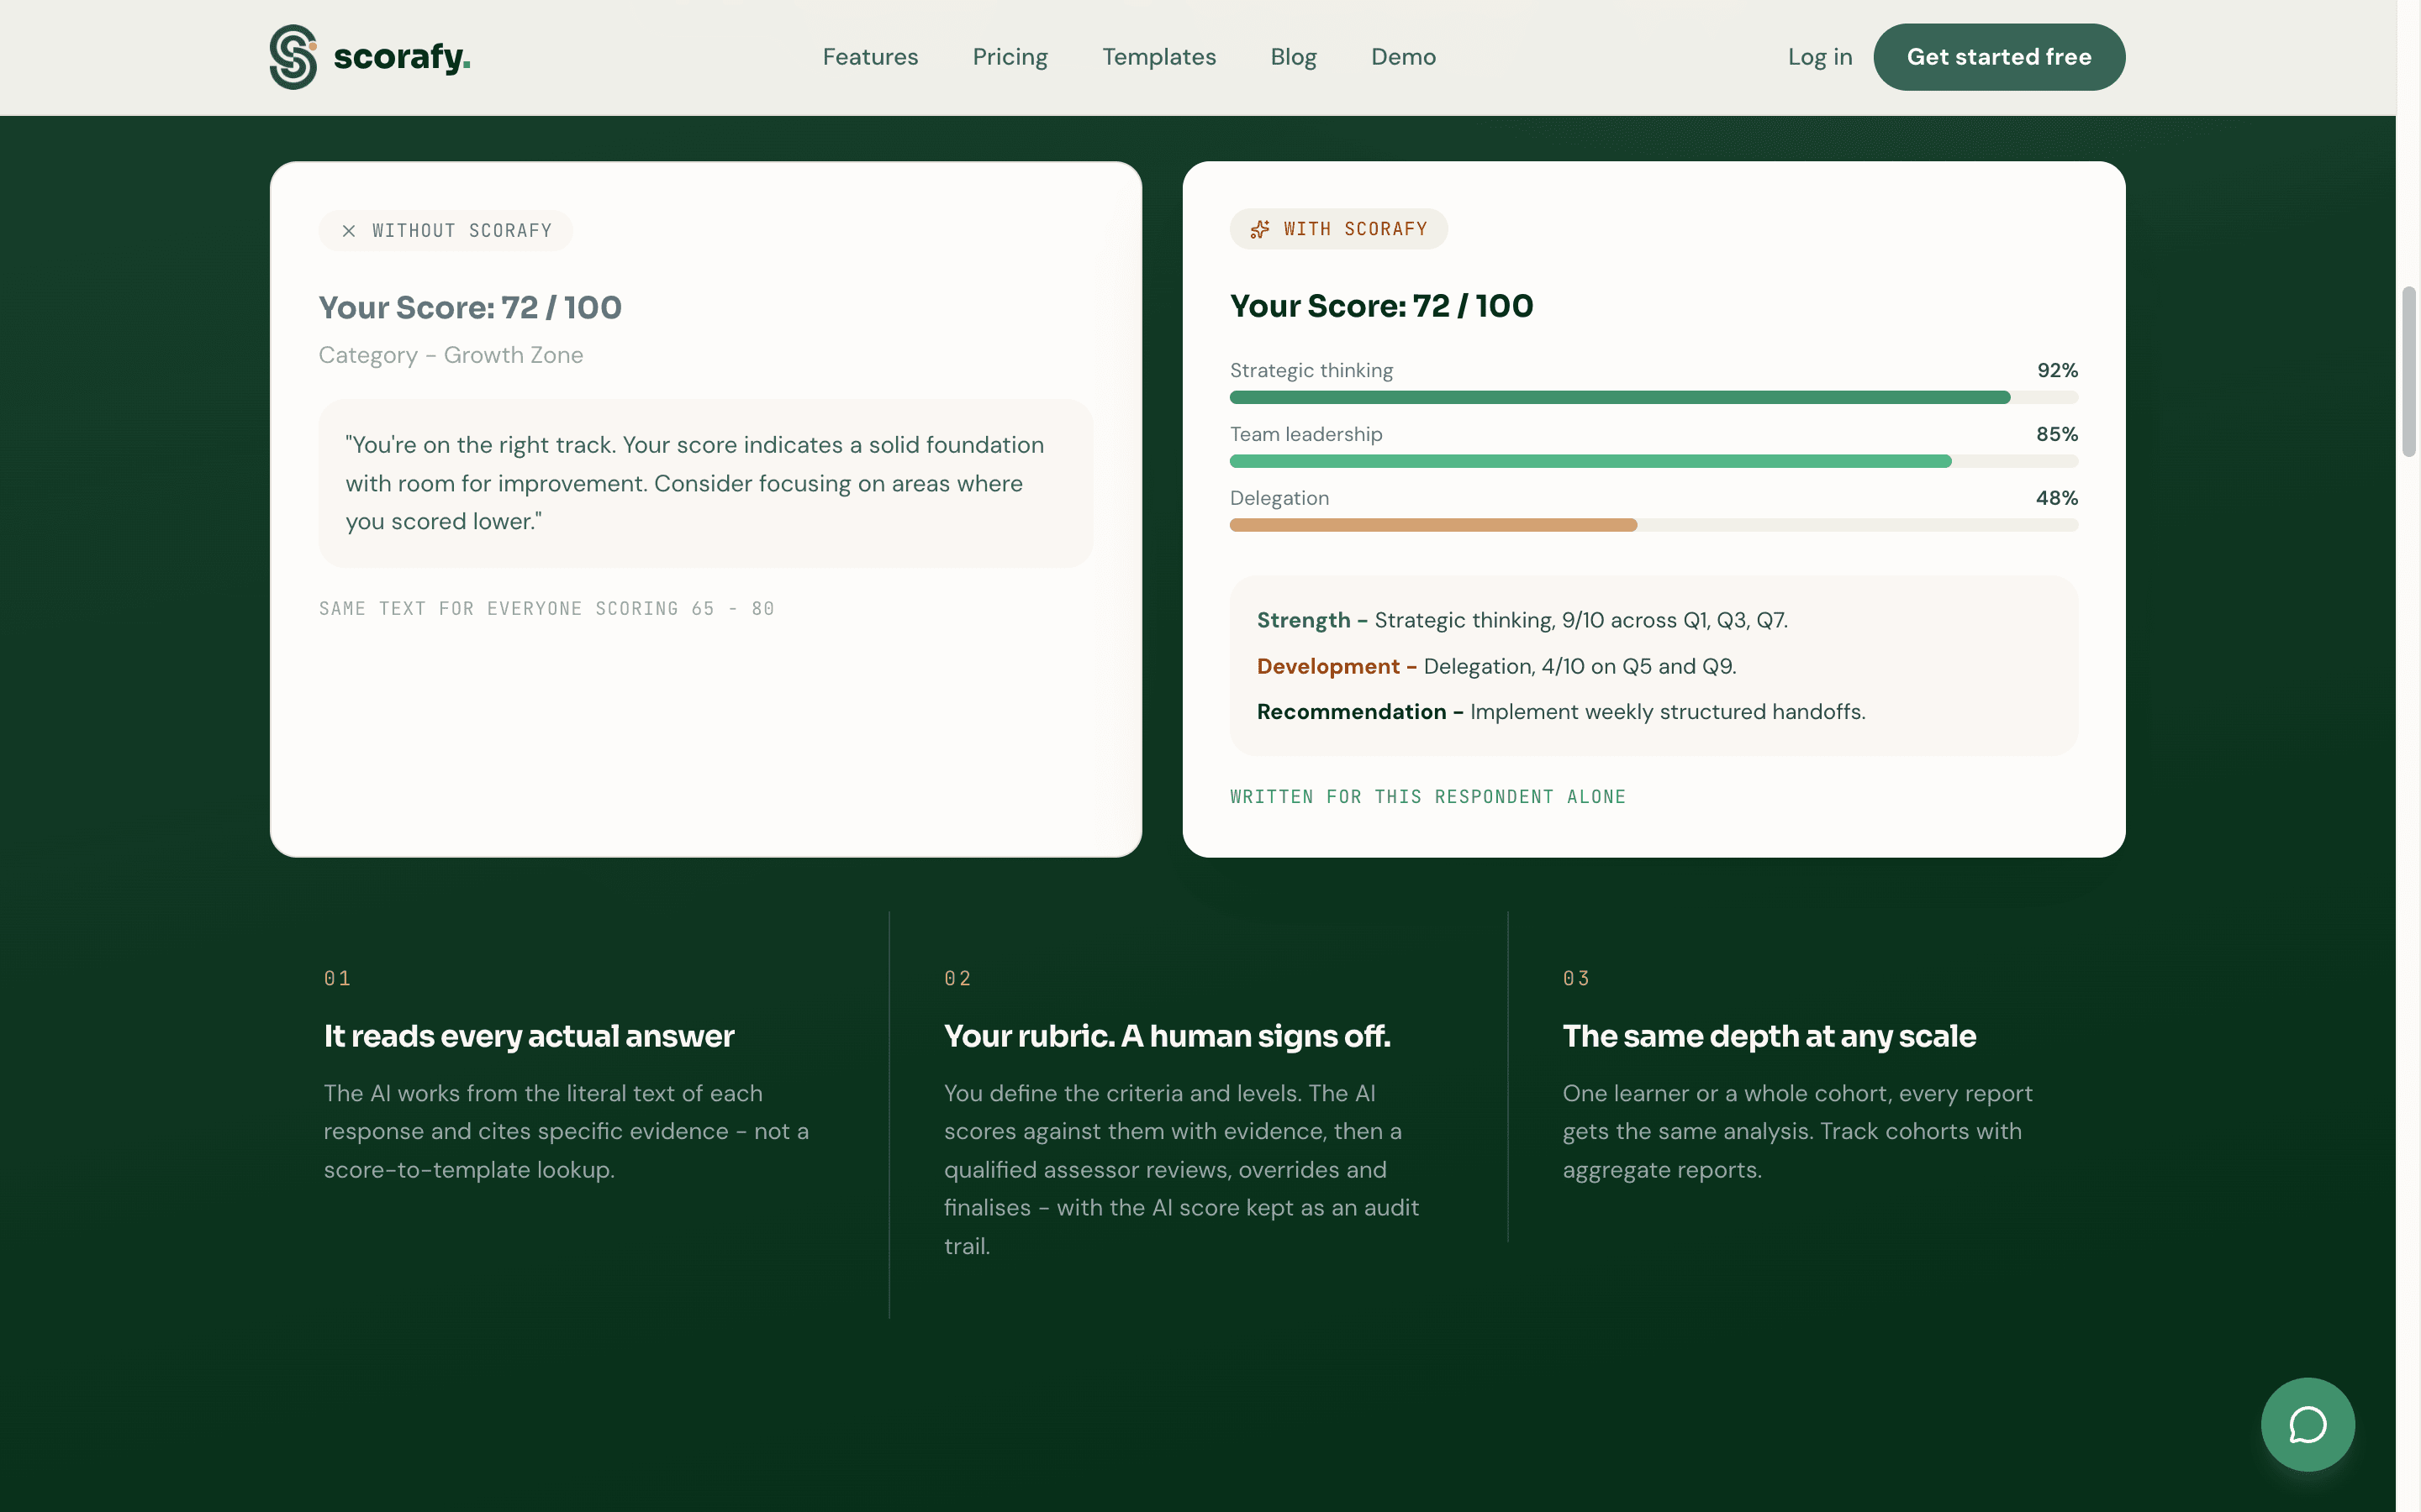Click the page scrollbar thumb
The width and height of the screenshot is (2421, 1512).
click(2408, 371)
